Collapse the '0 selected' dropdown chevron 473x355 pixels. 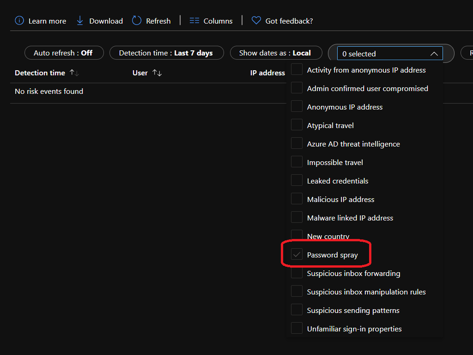434,54
